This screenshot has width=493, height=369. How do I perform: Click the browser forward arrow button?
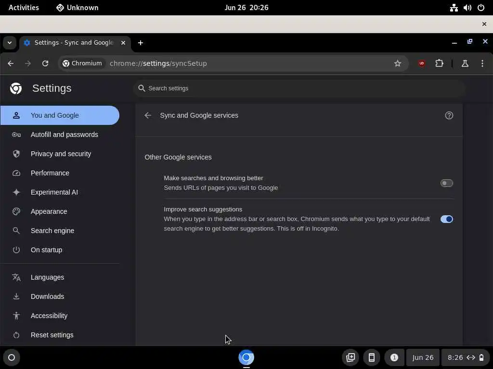pos(28,63)
